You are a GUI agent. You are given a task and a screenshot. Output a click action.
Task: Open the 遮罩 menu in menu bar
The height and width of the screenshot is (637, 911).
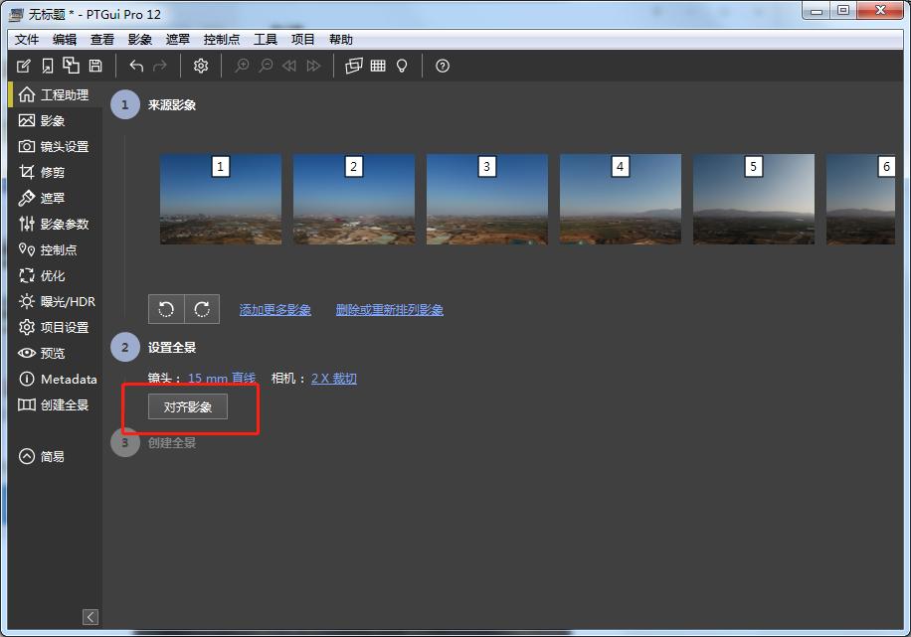point(178,40)
